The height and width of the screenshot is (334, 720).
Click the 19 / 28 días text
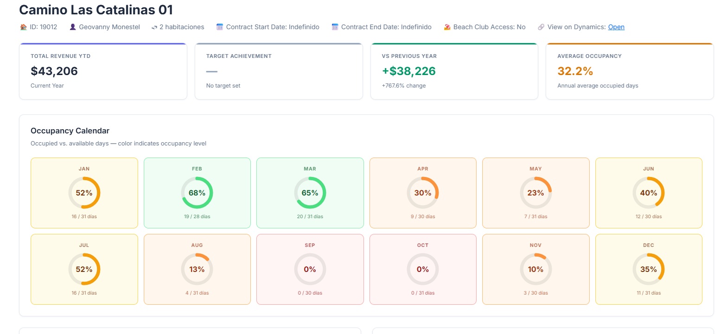tap(197, 216)
